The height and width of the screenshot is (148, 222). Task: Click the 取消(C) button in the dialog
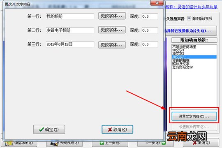point(117,129)
